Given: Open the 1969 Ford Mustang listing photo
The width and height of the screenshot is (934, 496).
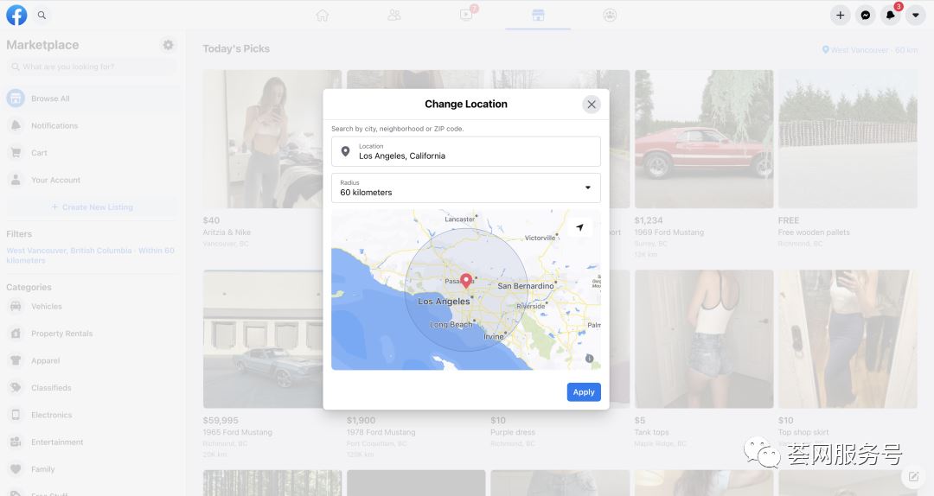Looking at the screenshot, I should 701,139.
